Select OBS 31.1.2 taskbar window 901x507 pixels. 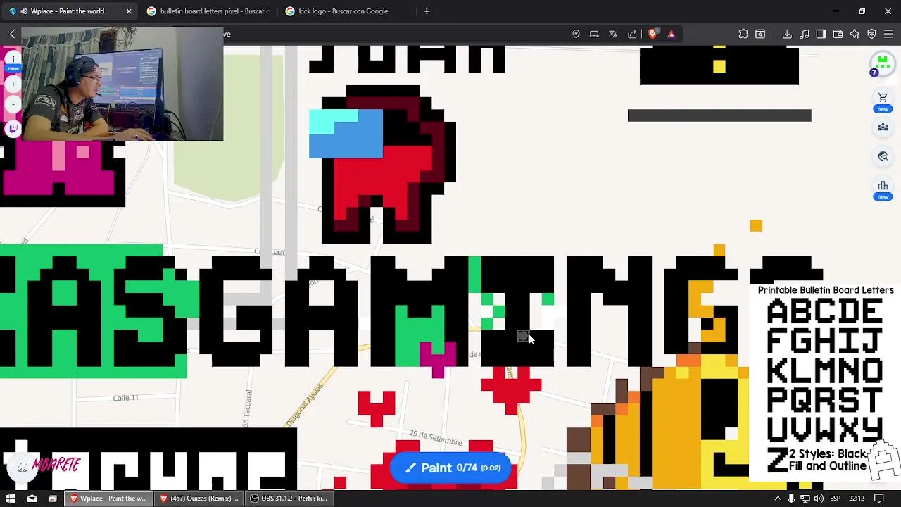[x=289, y=499]
